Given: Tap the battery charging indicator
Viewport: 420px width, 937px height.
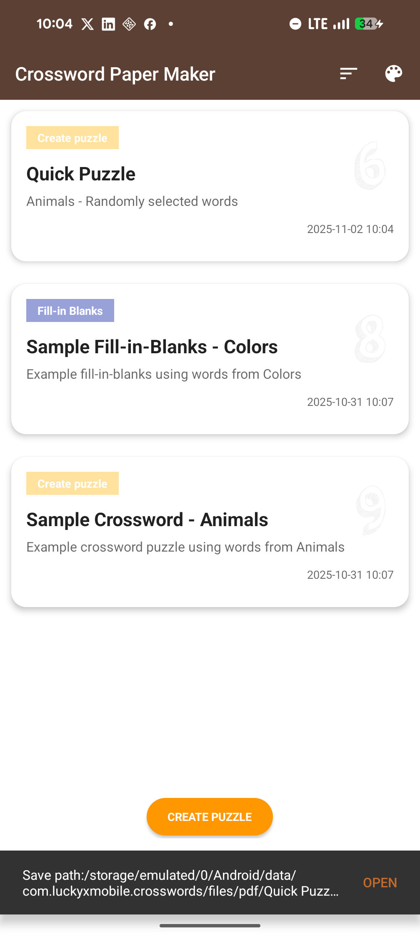Looking at the screenshot, I should click(x=369, y=24).
